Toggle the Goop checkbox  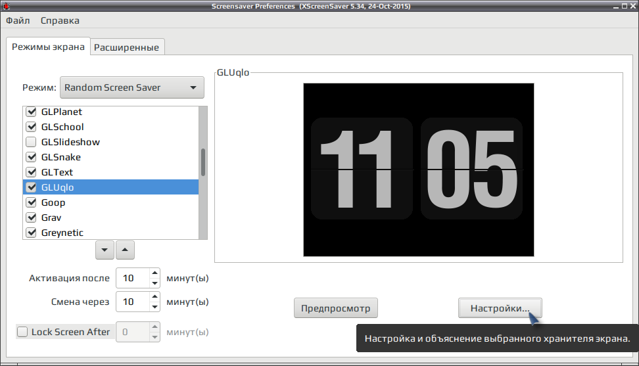31,202
